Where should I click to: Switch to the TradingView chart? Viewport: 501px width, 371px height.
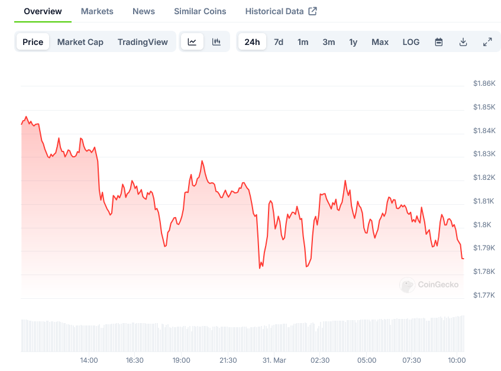pyautogui.click(x=143, y=42)
